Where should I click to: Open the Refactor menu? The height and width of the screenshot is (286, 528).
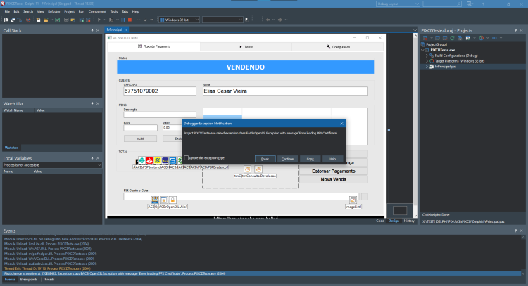(54, 11)
